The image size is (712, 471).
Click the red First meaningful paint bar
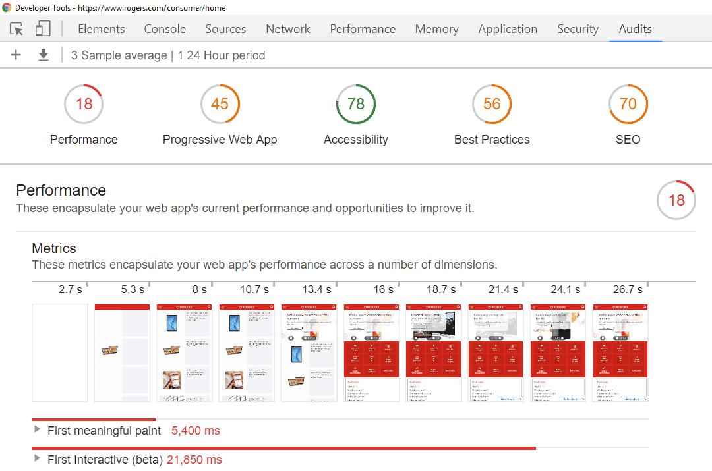point(94,419)
